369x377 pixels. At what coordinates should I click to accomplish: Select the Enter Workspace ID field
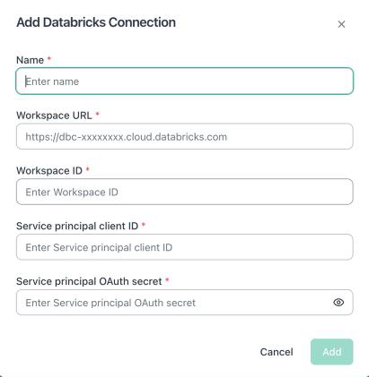[185, 192]
